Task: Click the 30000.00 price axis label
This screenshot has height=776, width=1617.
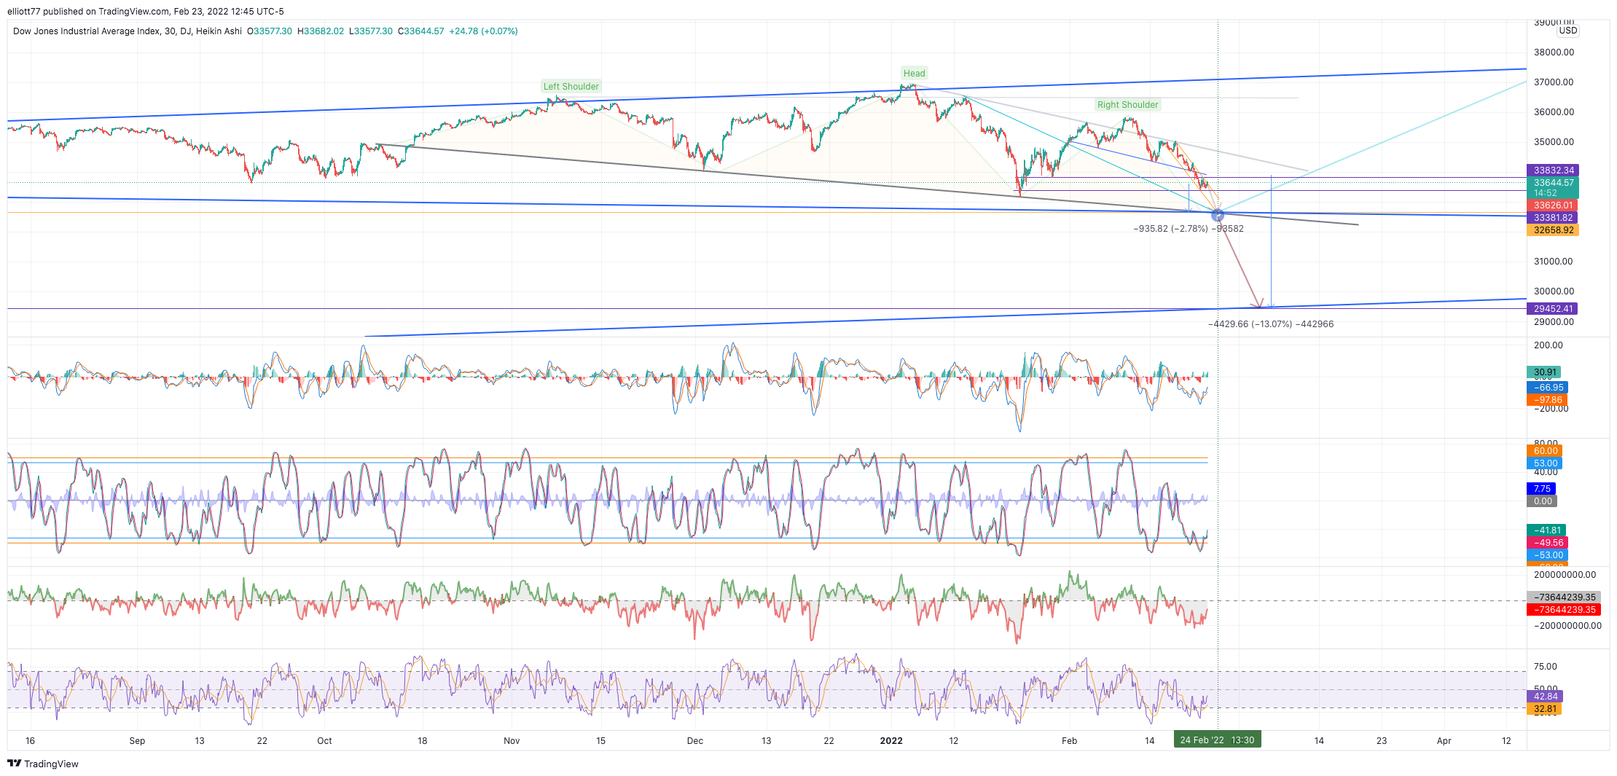Action: [1554, 291]
